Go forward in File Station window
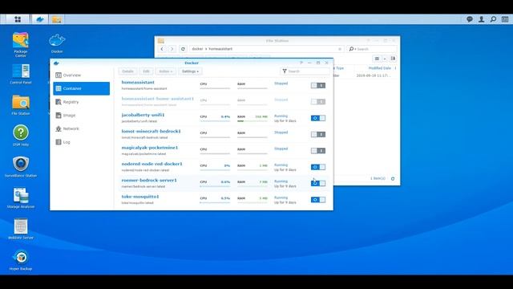Viewport: 513px width, 289px height. click(x=172, y=49)
